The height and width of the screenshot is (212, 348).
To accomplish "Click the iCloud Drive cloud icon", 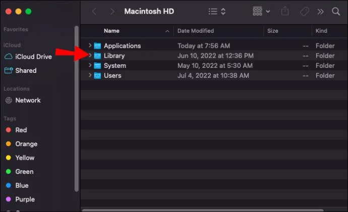I will 9,57.
